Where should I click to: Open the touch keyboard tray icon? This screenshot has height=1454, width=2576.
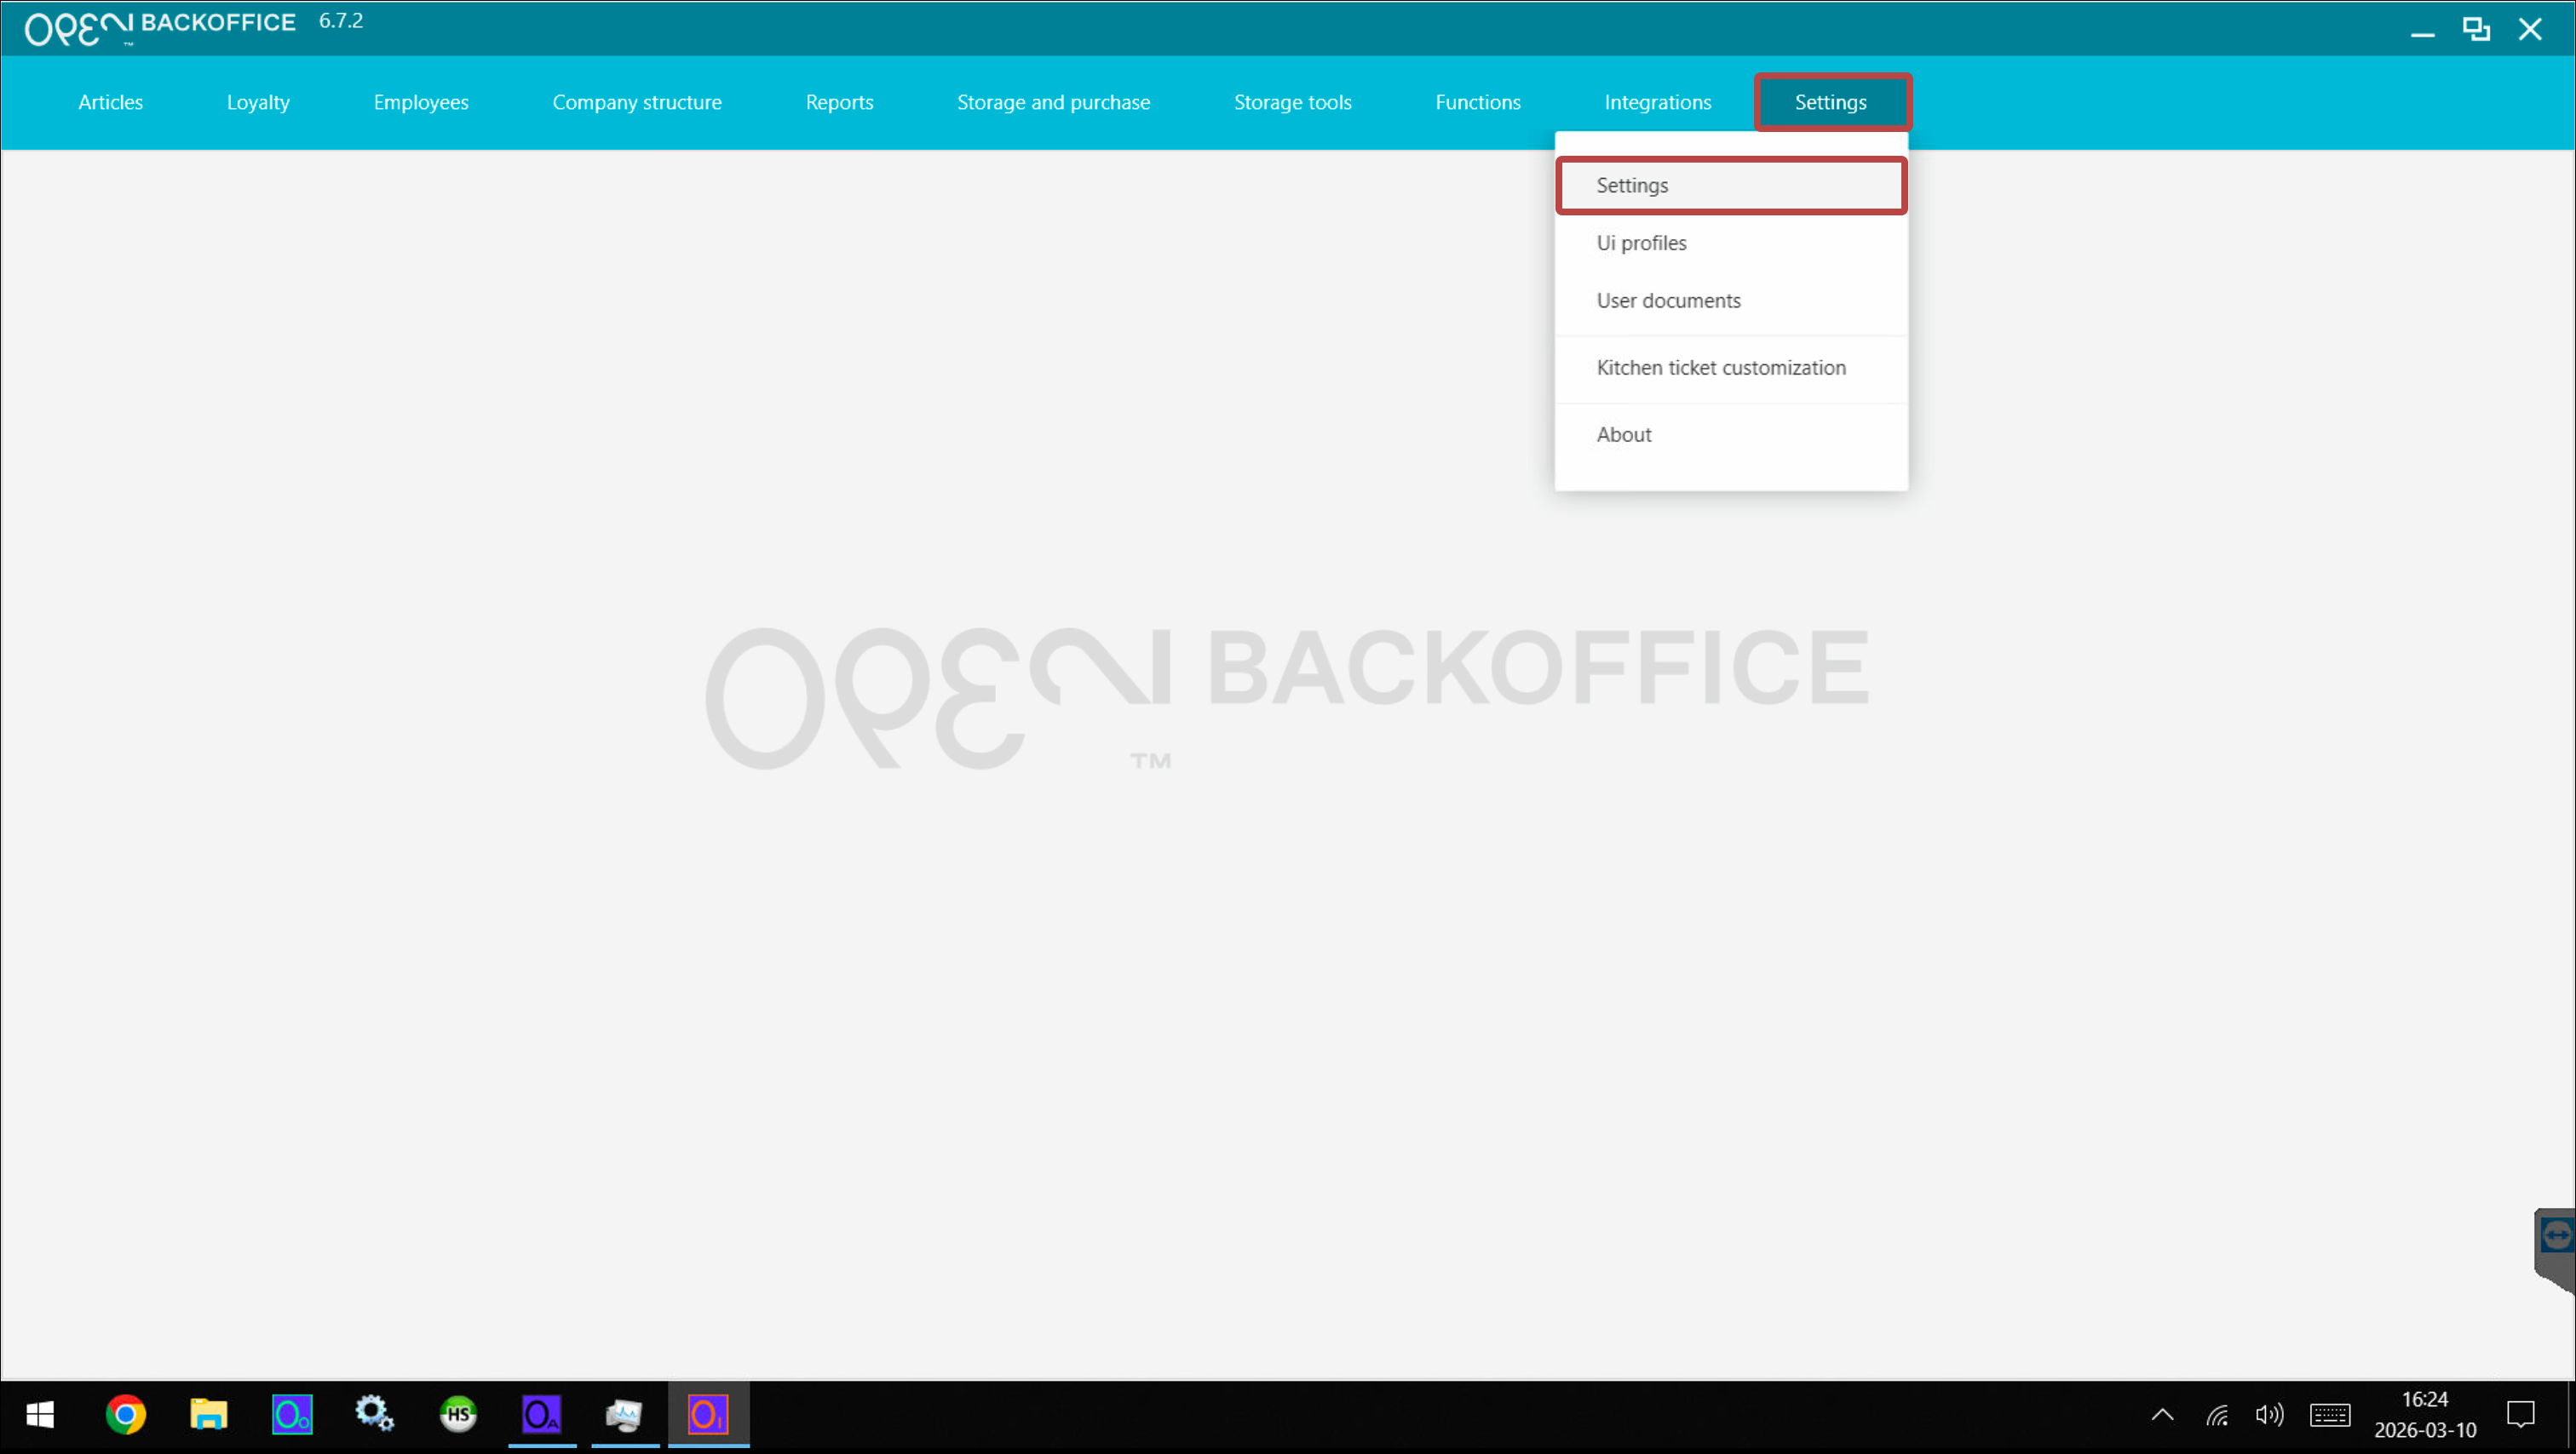(2329, 1414)
